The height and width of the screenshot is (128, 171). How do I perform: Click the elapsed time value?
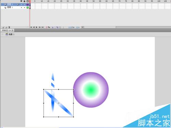(x=78, y=27)
